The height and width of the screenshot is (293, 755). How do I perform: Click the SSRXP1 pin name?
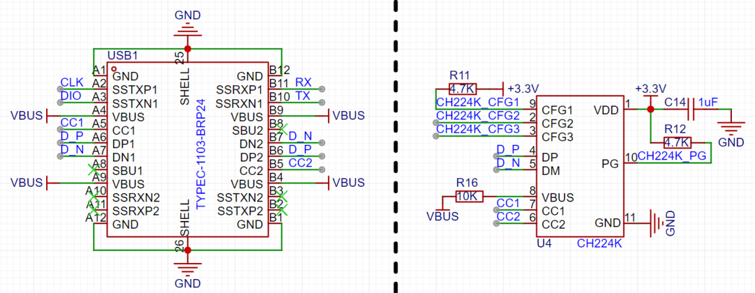click(239, 89)
